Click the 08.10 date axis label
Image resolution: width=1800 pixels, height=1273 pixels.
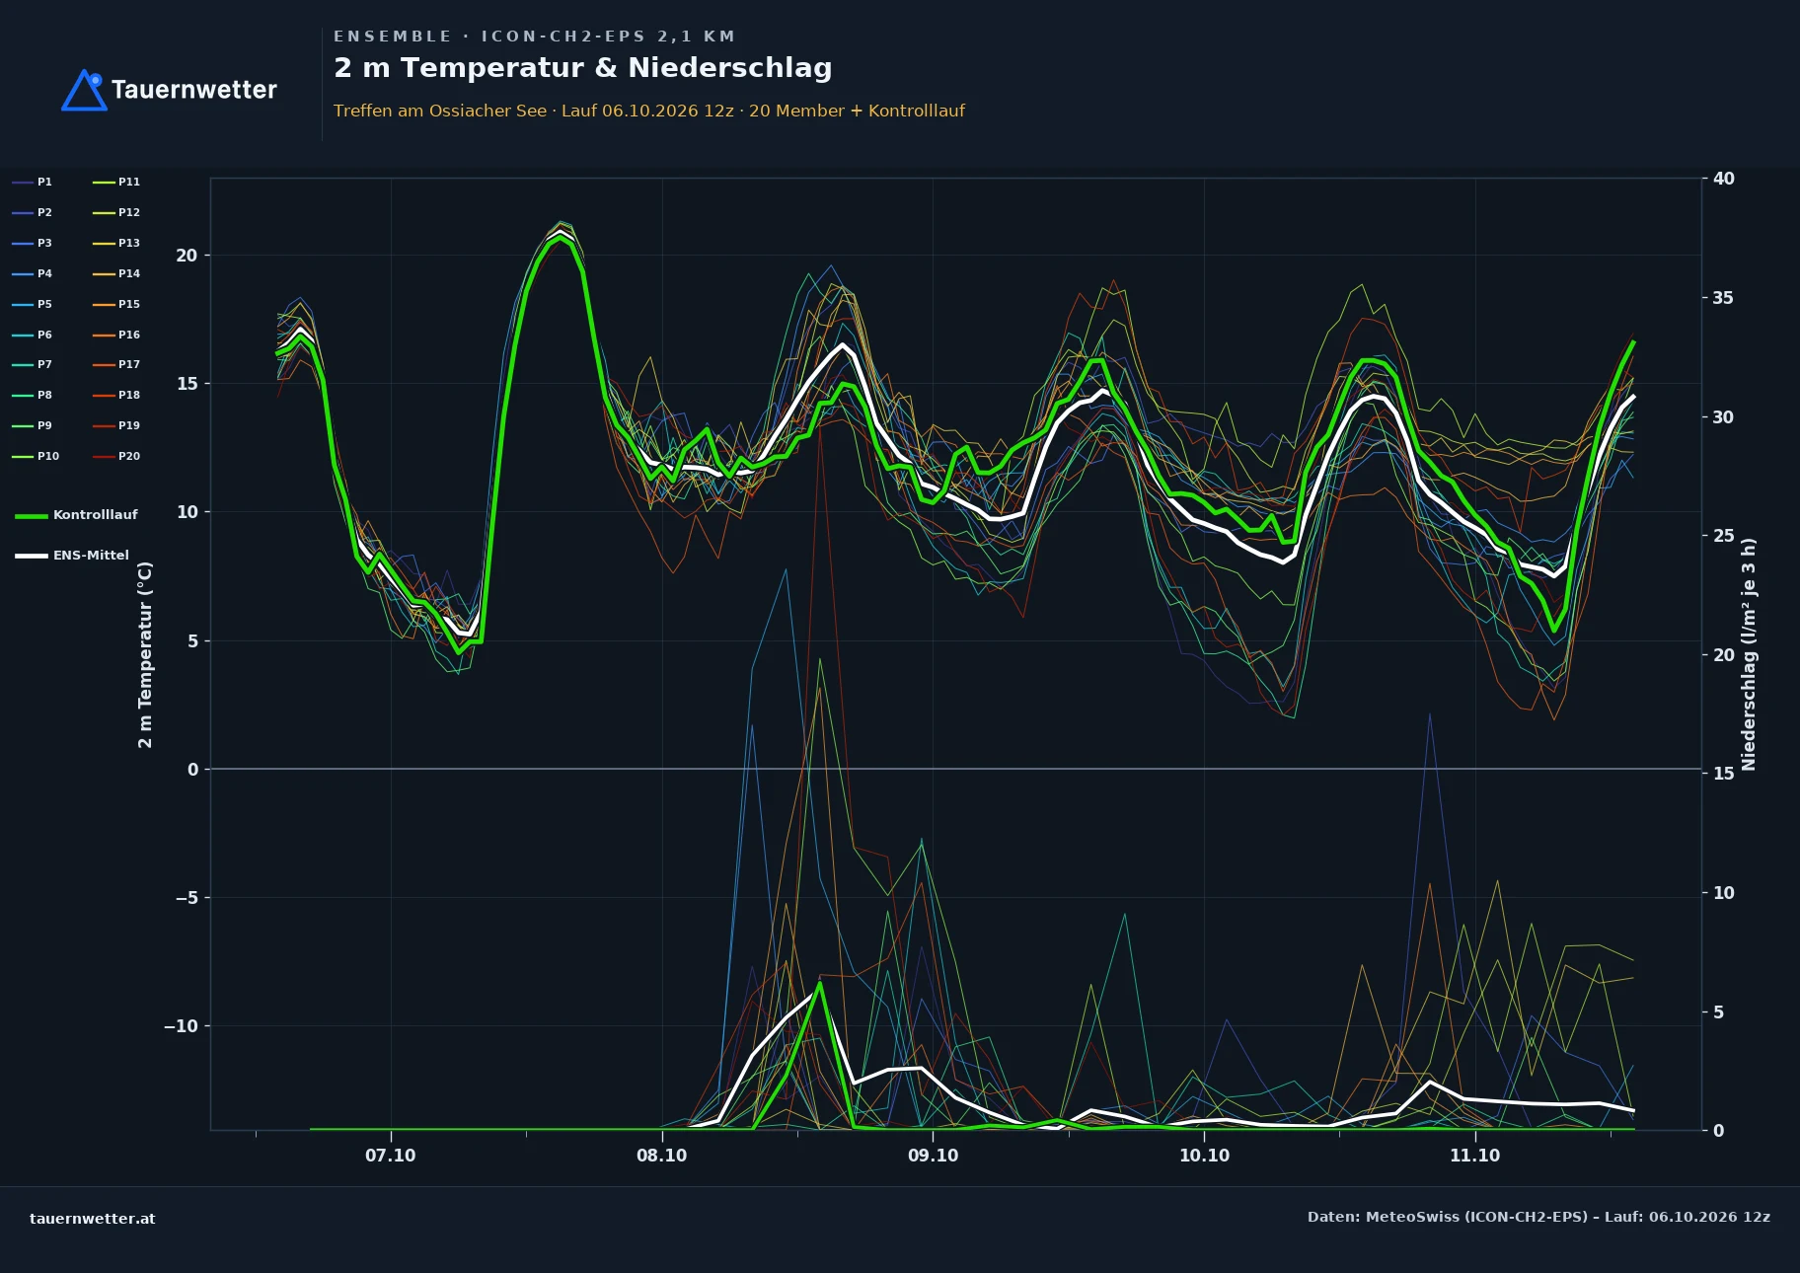point(661,1156)
